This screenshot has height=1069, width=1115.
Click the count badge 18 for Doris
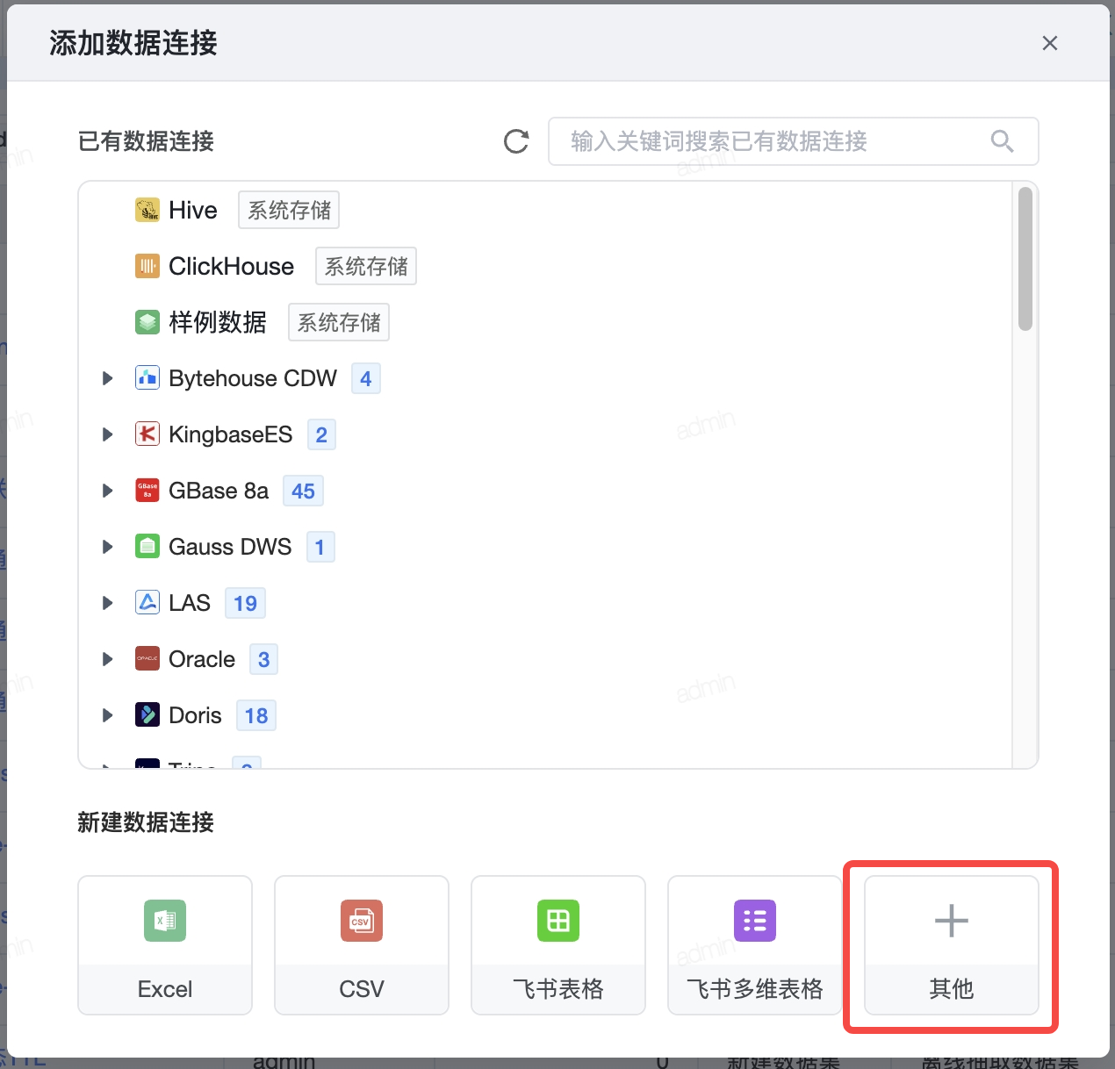pyautogui.click(x=256, y=715)
